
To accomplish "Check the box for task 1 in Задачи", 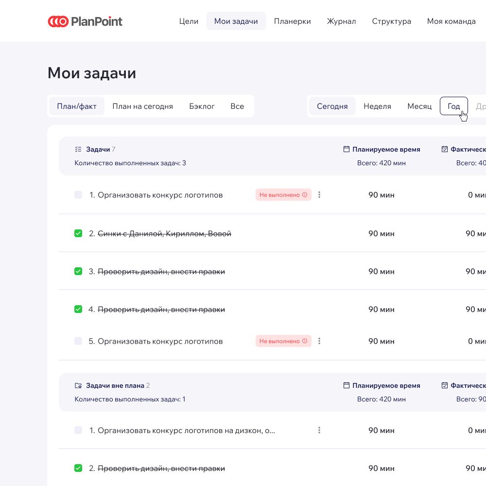I will click(78, 195).
